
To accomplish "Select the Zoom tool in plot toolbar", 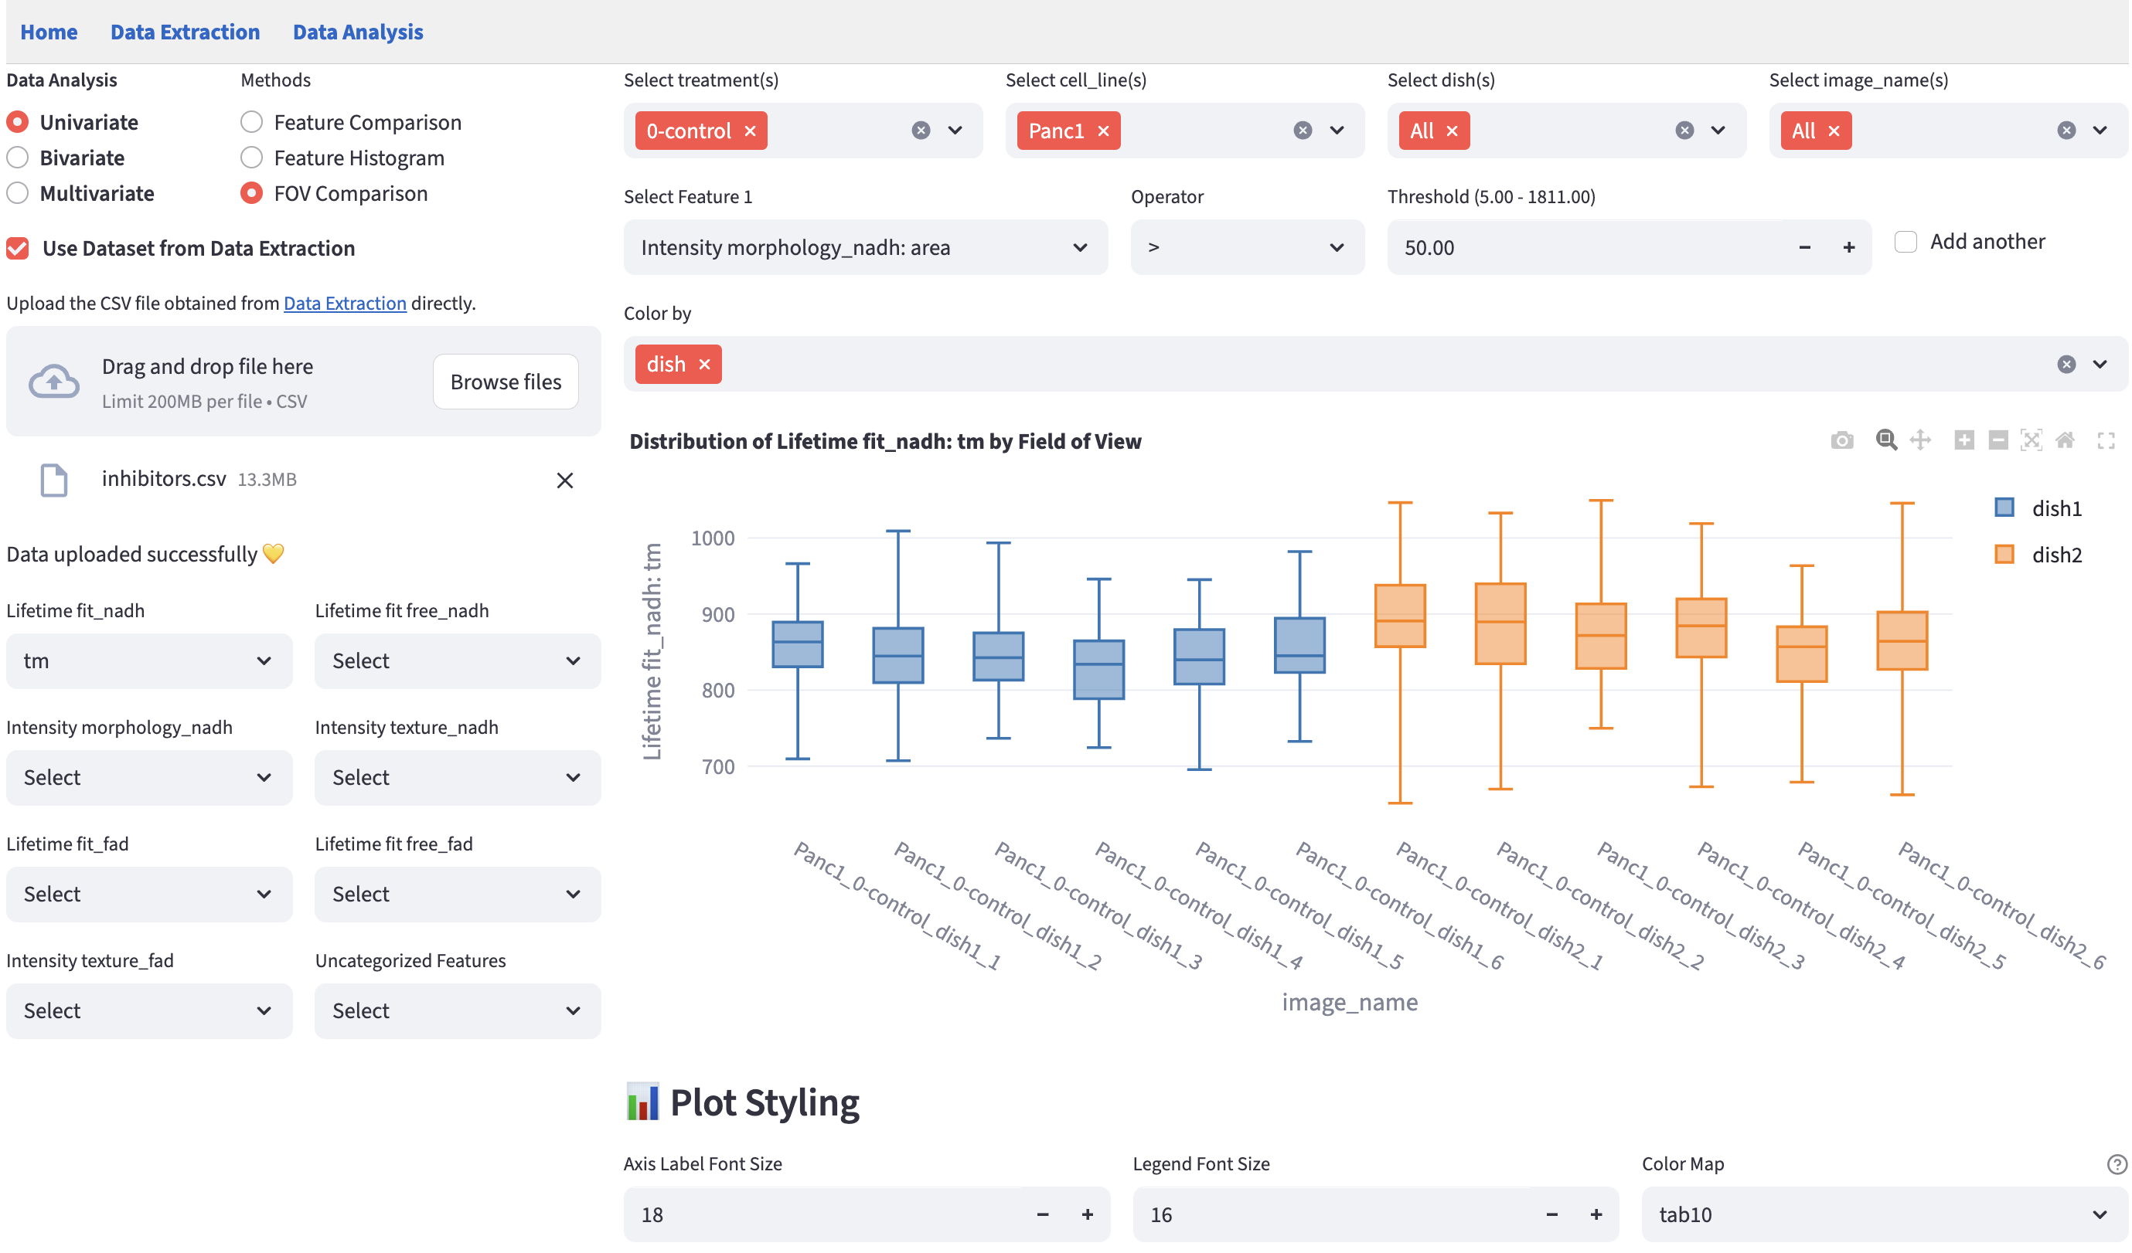I will 1886,440.
